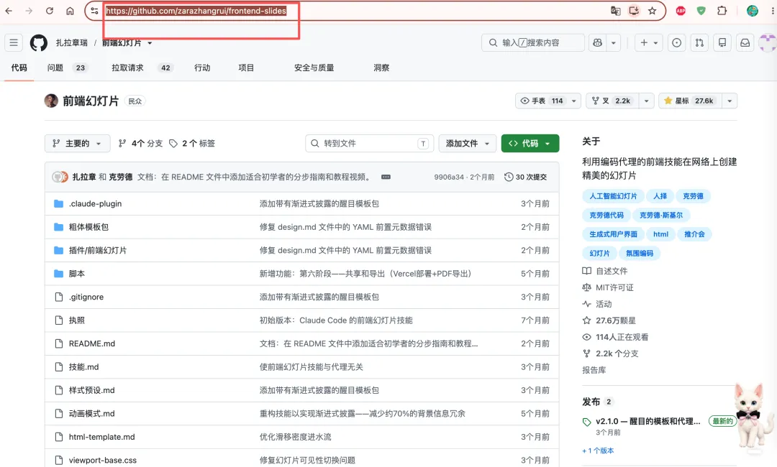Expand the star lists dropdown arrow
Image resolution: width=777 pixels, height=467 pixels.
click(730, 101)
